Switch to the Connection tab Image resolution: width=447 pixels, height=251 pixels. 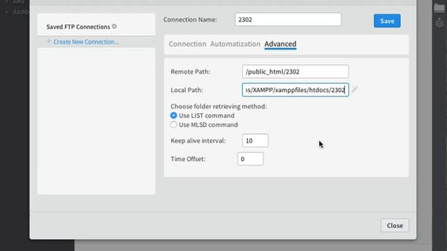coord(187,44)
